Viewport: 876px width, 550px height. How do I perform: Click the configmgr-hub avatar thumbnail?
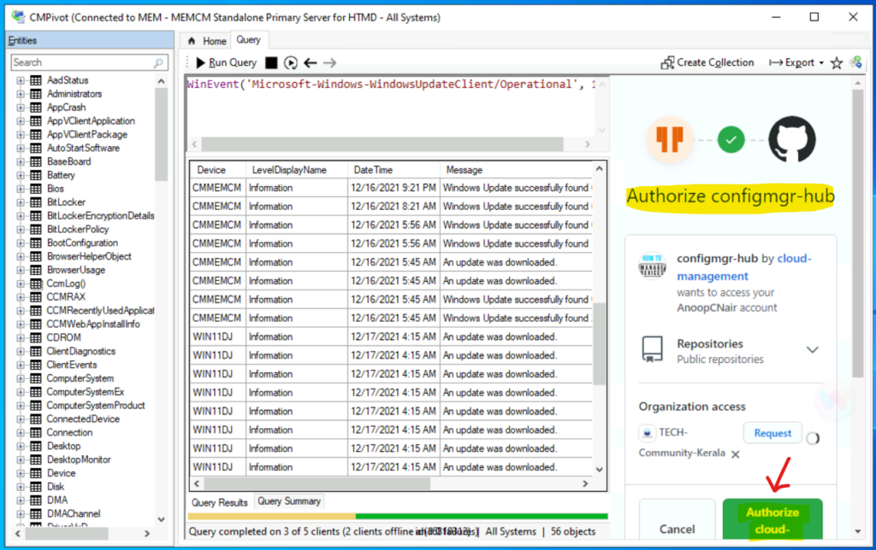tap(652, 266)
